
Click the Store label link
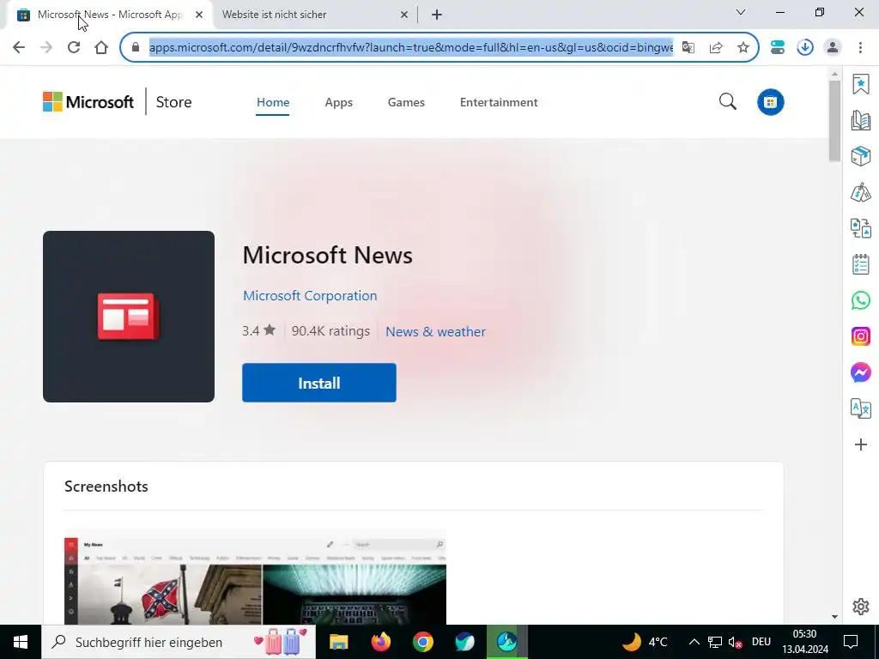(173, 102)
